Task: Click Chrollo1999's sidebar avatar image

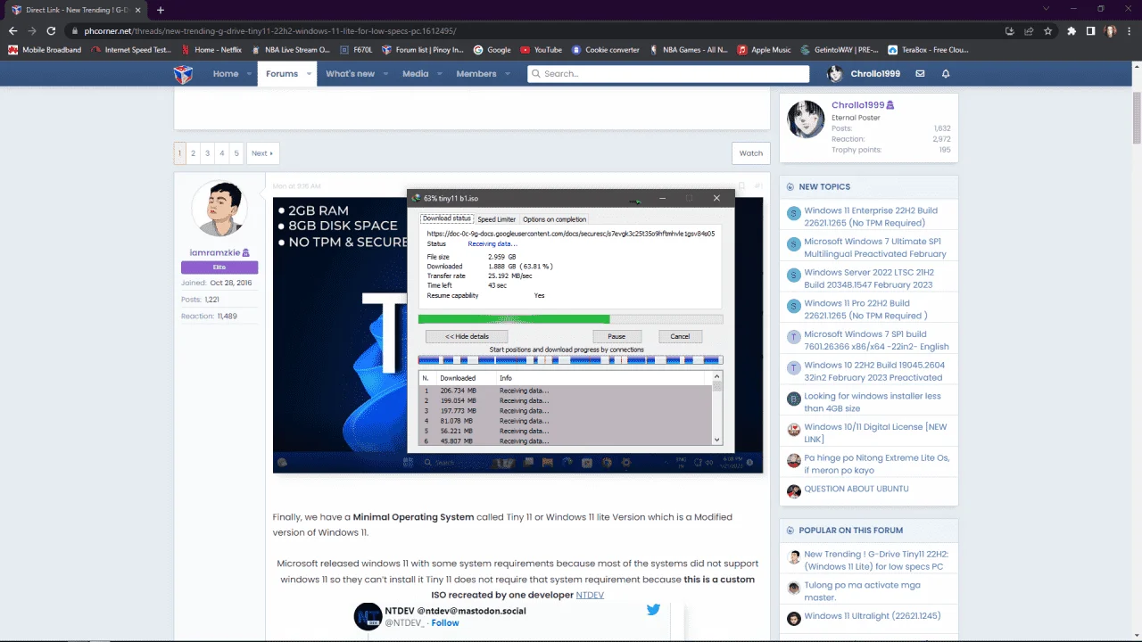Action: 806,119
